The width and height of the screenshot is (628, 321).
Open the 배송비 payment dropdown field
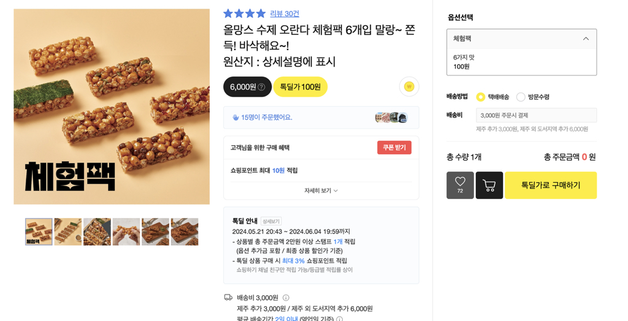[x=536, y=115]
